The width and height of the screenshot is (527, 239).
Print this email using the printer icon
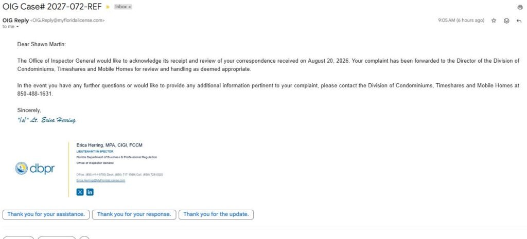[x=520, y=7]
